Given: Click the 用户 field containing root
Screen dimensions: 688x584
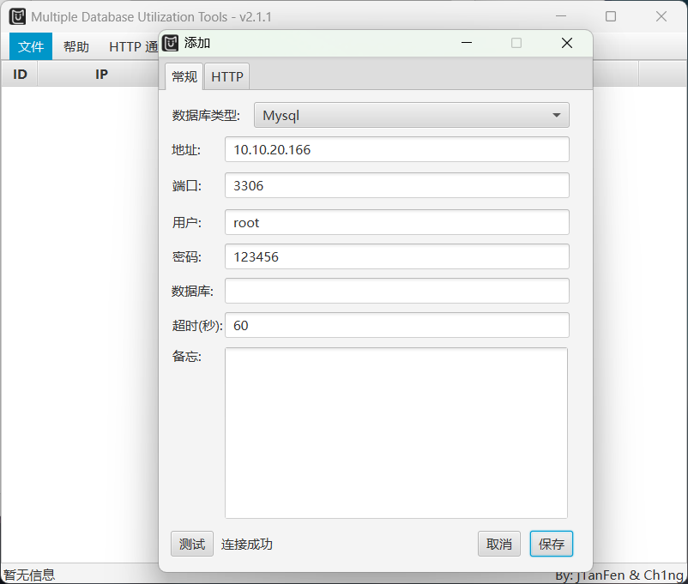Looking at the screenshot, I should pyautogui.click(x=396, y=222).
